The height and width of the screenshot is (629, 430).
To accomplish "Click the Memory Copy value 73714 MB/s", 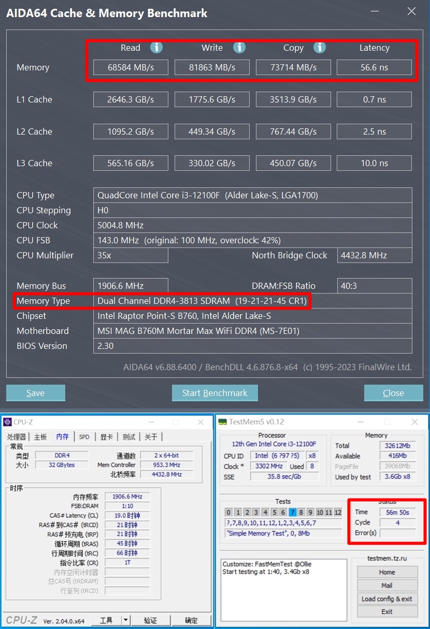I will point(293,67).
